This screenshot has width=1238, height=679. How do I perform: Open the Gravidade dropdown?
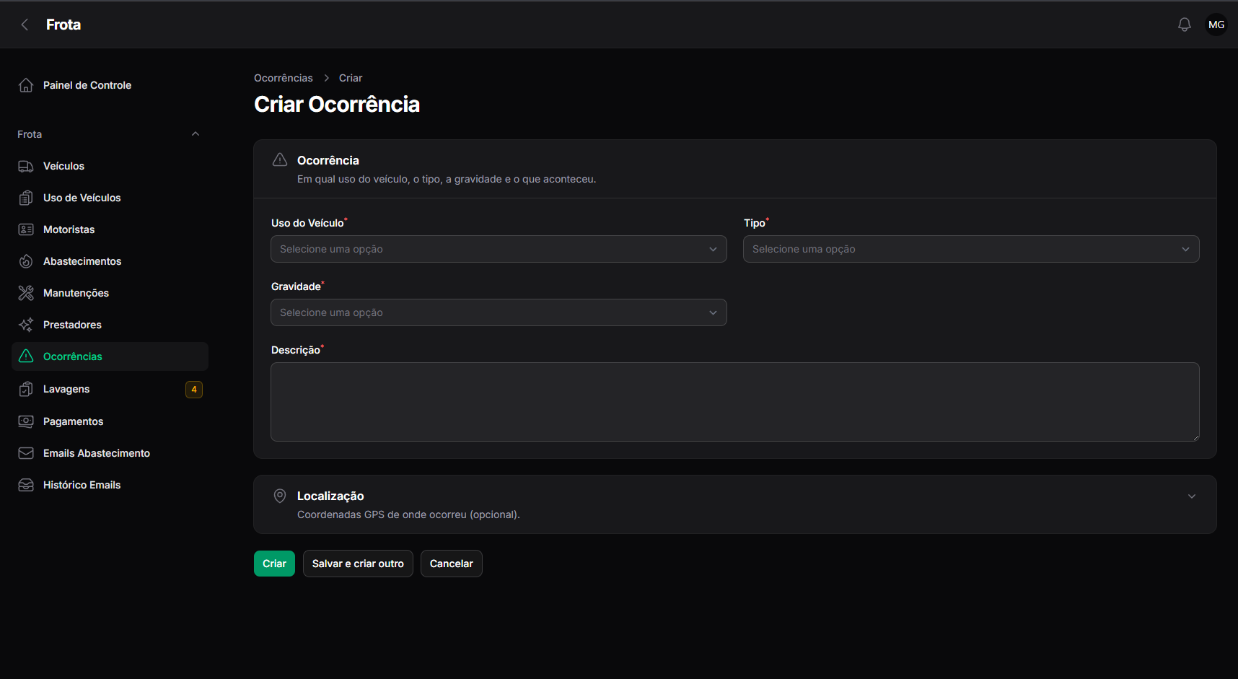(499, 312)
